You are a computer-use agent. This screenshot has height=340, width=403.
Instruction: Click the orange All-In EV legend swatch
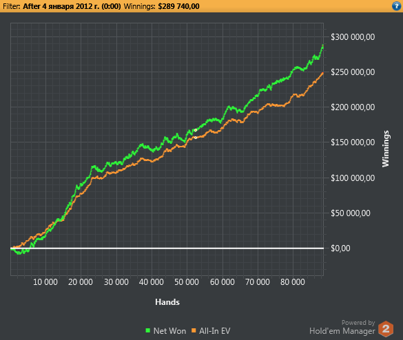click(194, 330)
